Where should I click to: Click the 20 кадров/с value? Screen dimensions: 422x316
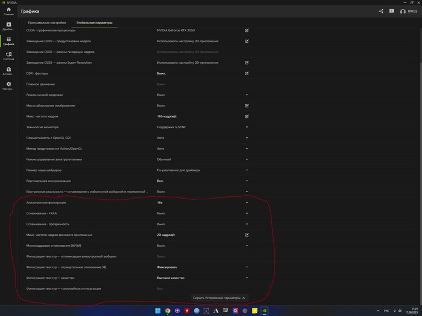click(166, 235)
